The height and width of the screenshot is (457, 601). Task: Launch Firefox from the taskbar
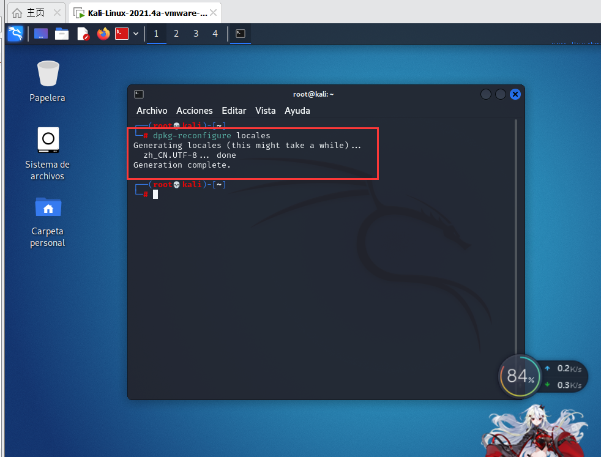102,34
